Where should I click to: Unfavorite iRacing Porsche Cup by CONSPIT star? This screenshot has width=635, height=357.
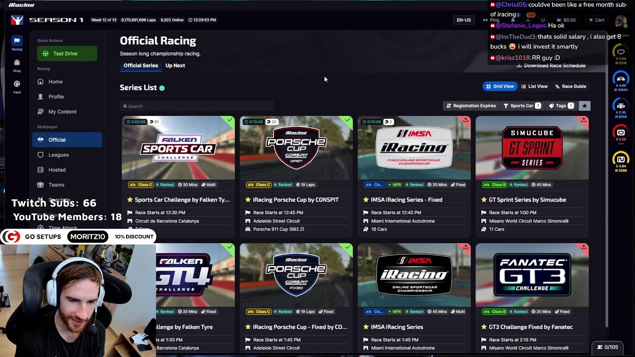point(248,200)
